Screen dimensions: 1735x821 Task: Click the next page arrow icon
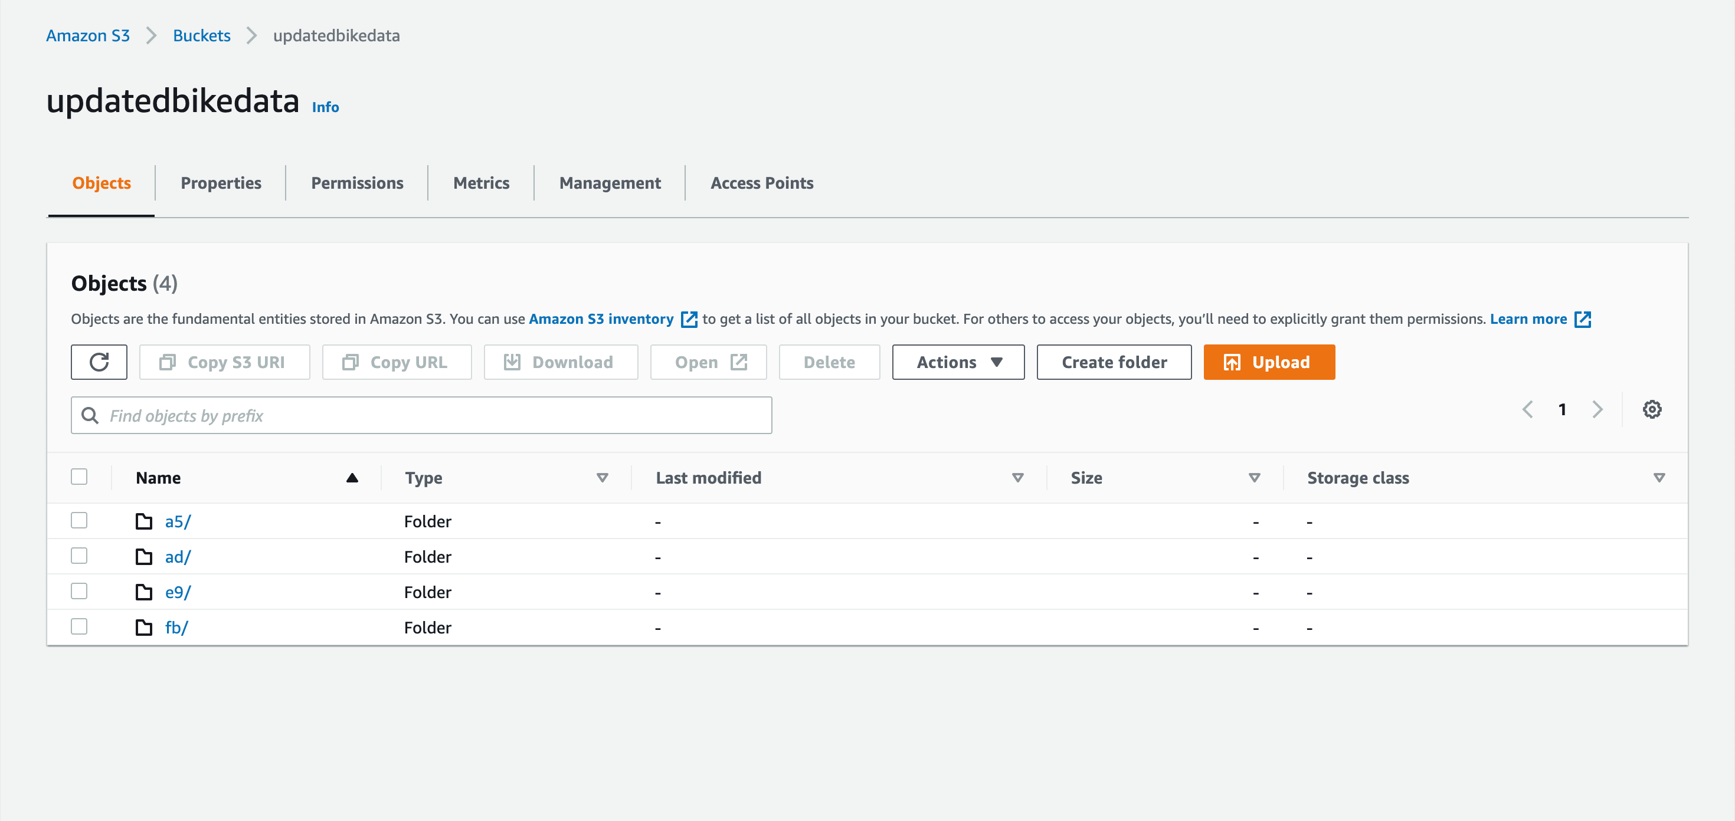tap(1597, 409)
